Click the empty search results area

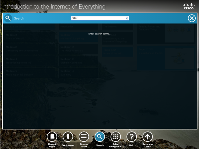pos(99,99)
